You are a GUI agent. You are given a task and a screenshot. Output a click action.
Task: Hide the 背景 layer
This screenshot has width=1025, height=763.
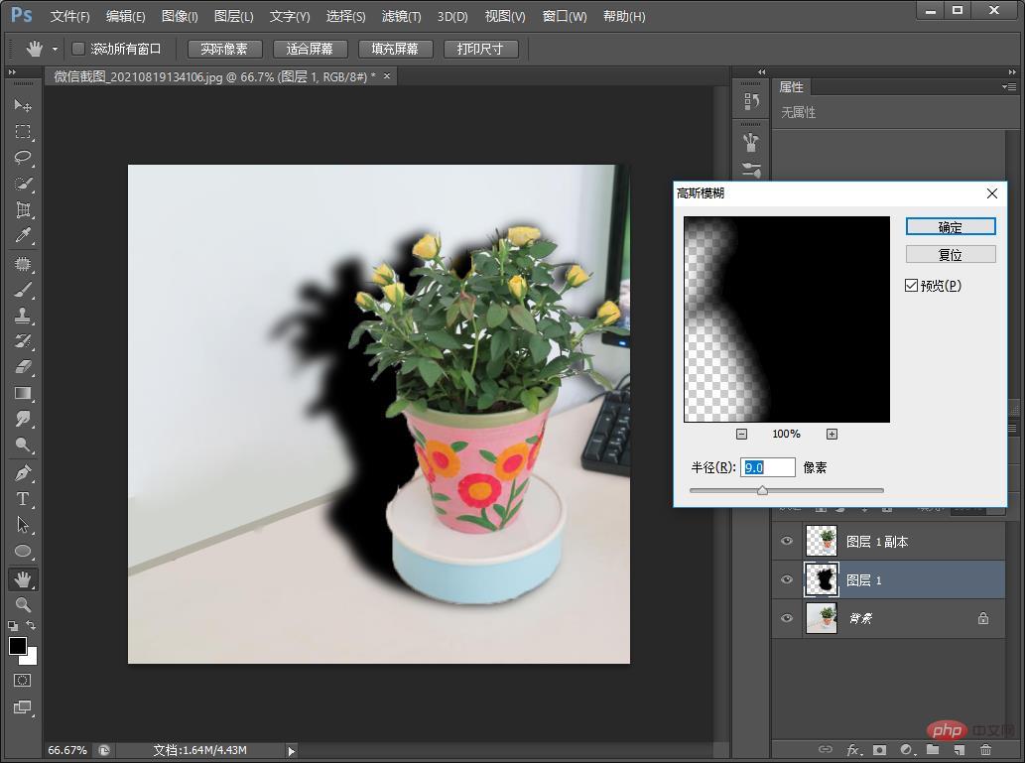pyautogui.click(x=787, y=618)
